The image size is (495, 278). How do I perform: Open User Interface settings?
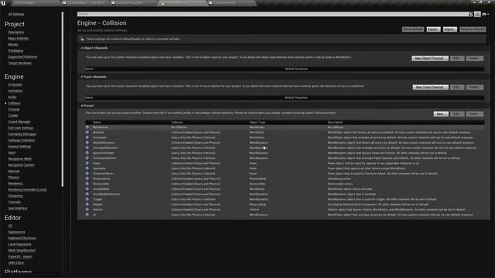tap(18, 208)
